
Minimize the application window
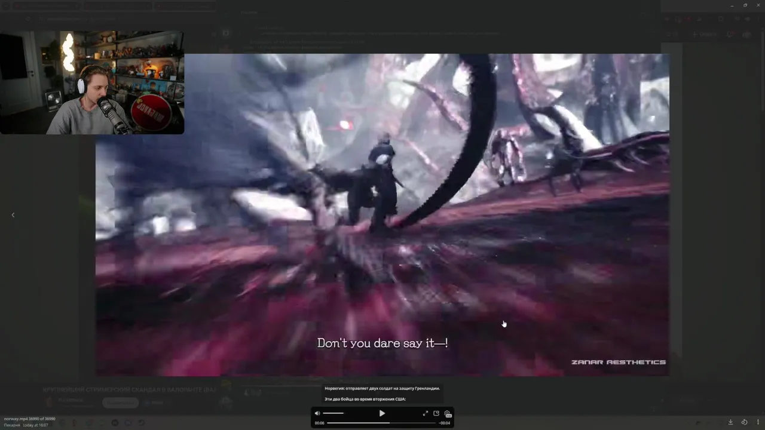(x=733, y=5)
